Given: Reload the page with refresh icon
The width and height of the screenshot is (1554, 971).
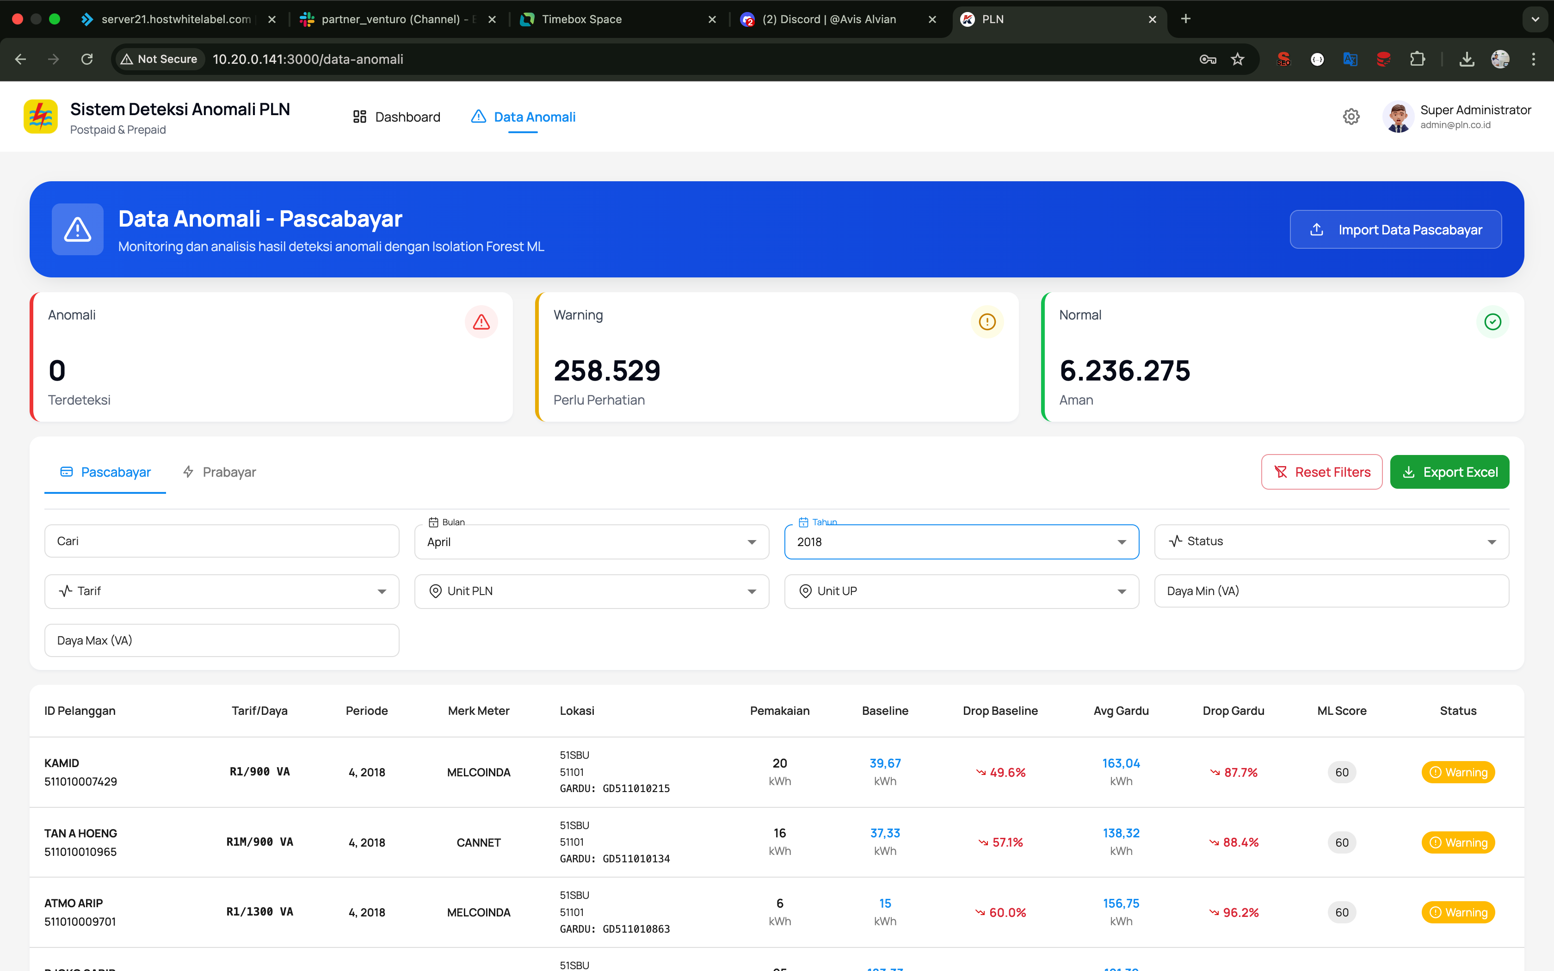Looking at the screenshot, I should click(x=86, y=59).
